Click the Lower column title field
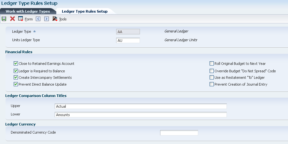Screen dimensions: 288x144 141,115
